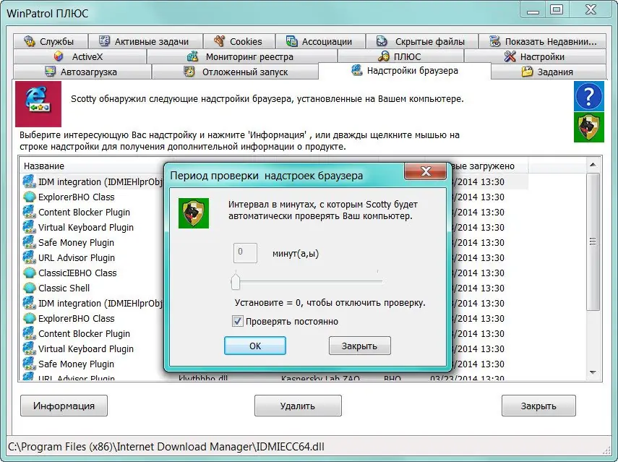
Task: Close the period dialog with red X
Action: click(x=426, y=171)
